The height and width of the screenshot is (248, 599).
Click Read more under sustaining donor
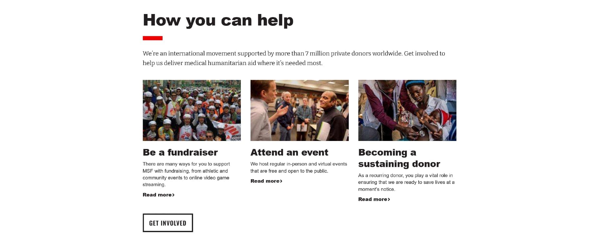pos(373,199)
